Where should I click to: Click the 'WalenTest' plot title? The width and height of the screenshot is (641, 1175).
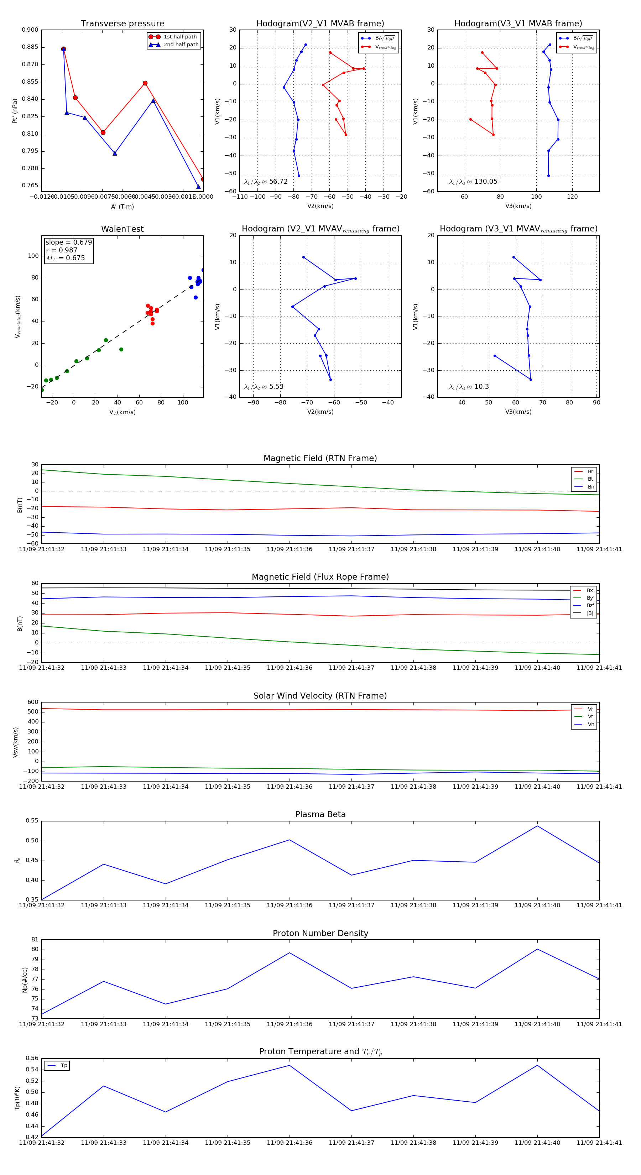[x=122, y=229]
